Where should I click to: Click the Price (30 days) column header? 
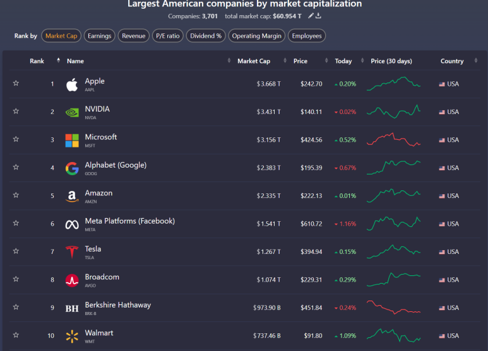click(391, 61)
